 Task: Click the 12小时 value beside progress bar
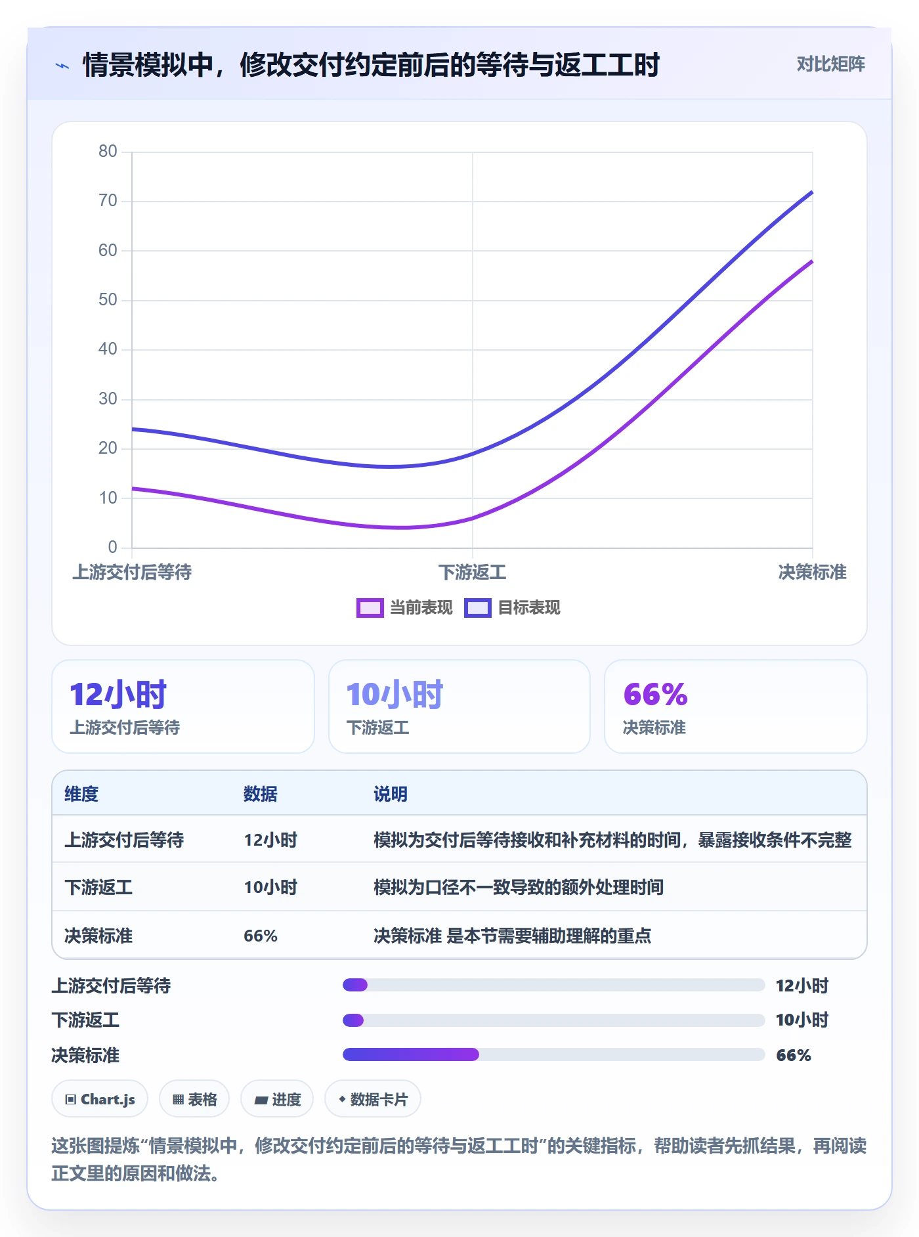coord(802,986)
